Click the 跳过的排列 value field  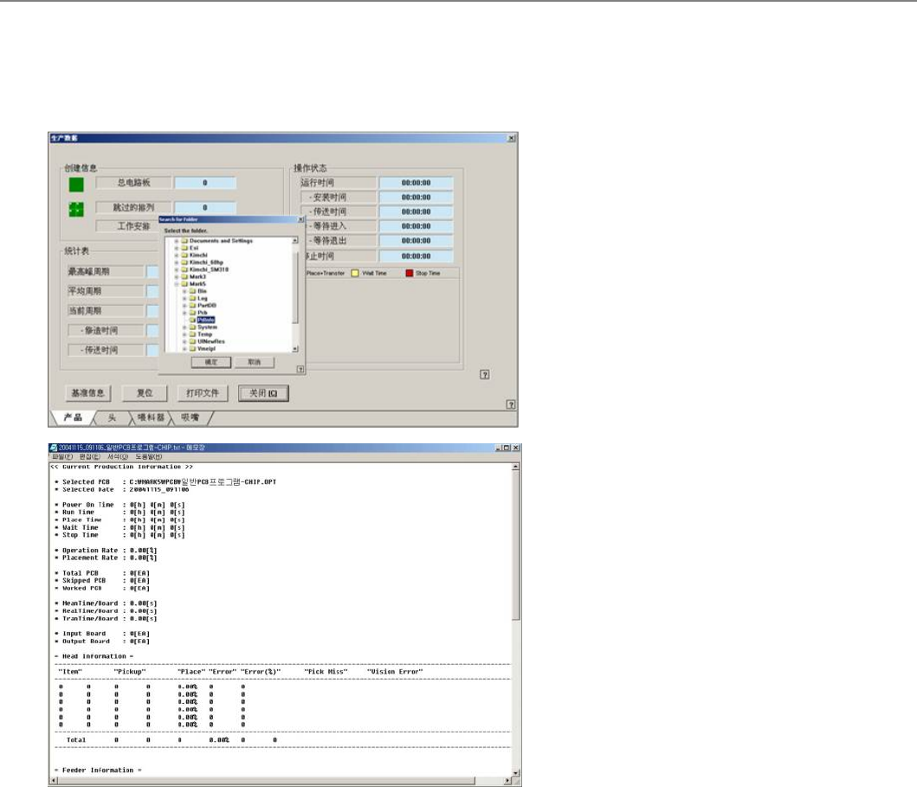tap(205, 208)
